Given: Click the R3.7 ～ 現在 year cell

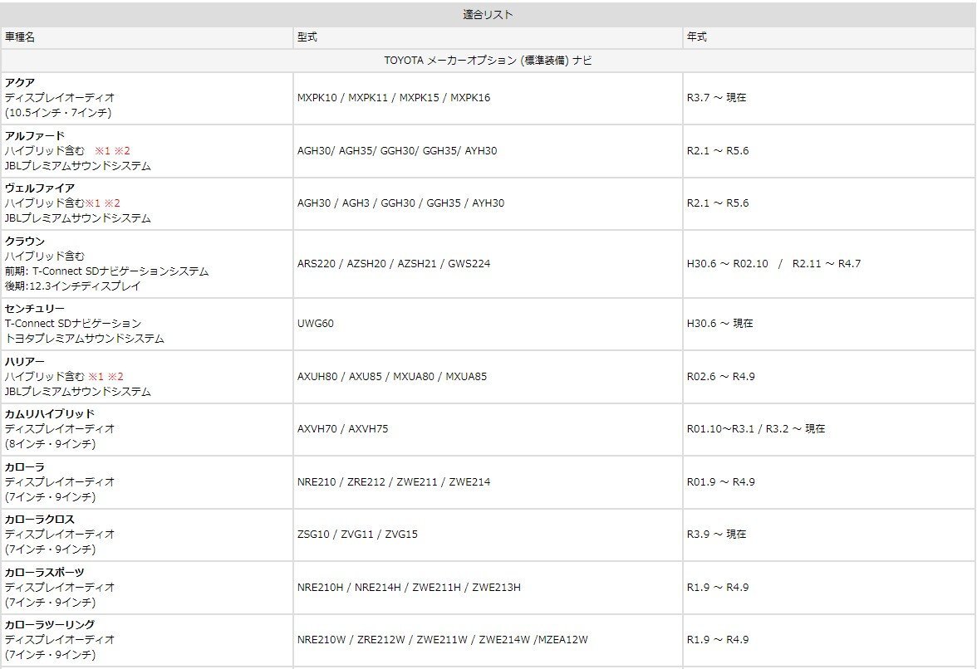Looking at the screenshot, I should (x=716, y=97).
